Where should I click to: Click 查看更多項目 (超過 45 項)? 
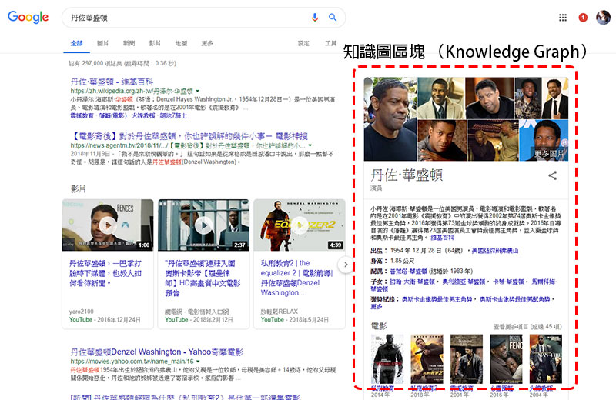click(x=527, y=327)
